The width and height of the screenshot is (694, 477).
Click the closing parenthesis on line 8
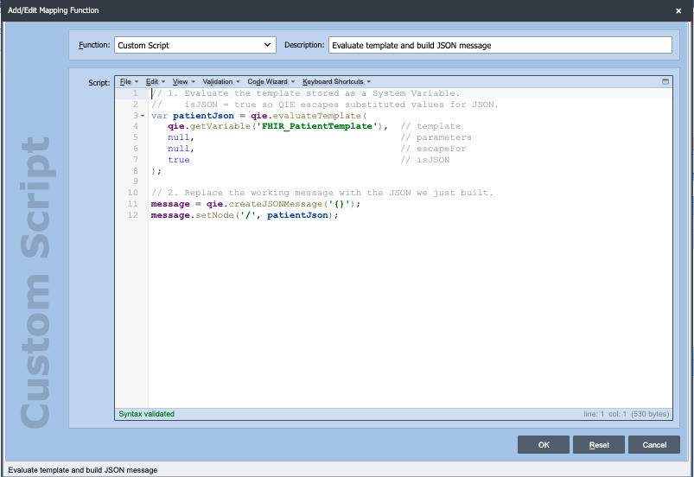click(154, 171)
